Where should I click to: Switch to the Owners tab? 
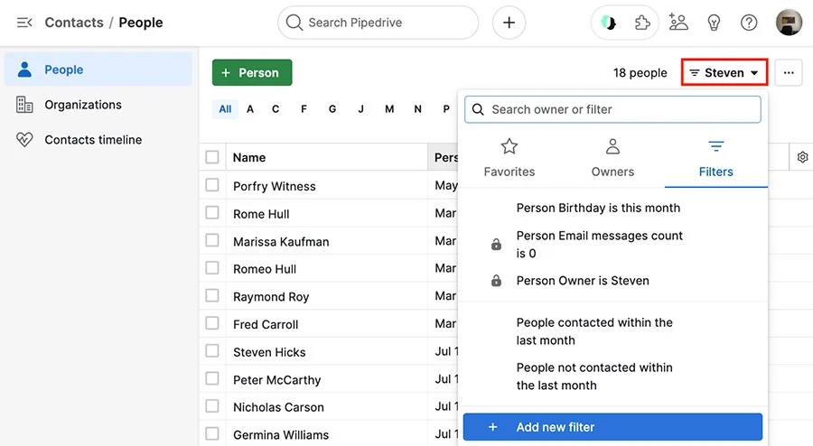click(612, 158)
